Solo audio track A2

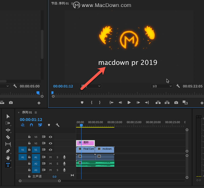point(57,164)
